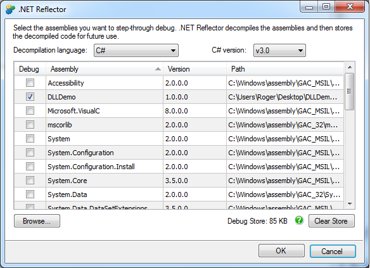This screenshot has height=268, width=370.
Task: Enable debug for System.Configuration 2.0.0.0 row
Action: (x=30, y=153)
